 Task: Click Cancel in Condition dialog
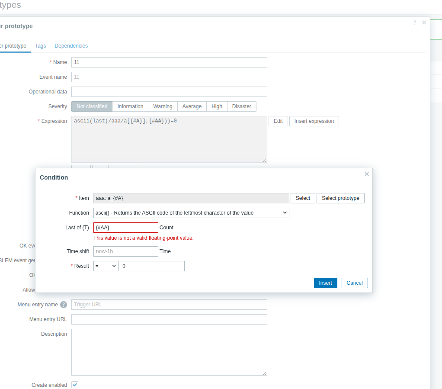(354, 283)
